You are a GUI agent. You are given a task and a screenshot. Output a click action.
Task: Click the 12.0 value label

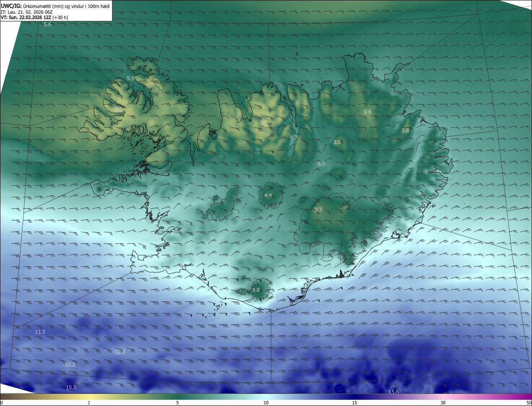click(x=120, y=352)
